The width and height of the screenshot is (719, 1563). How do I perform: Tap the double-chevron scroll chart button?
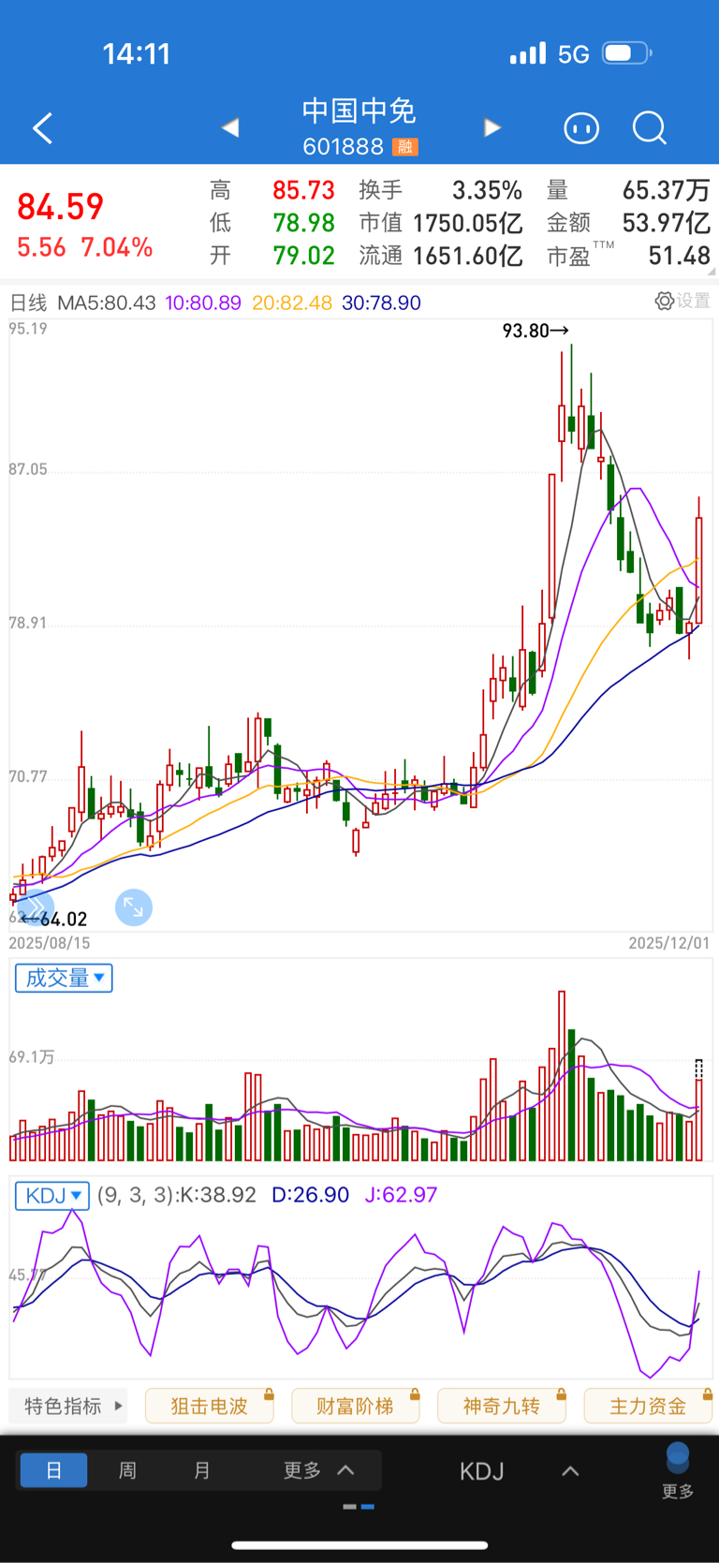(34, 907)
